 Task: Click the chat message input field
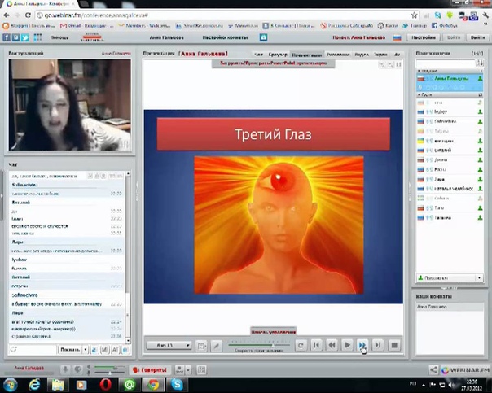tap(33, 349)
